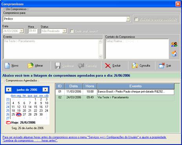
Task: Click the Sair exit icon
Action: 162,66
